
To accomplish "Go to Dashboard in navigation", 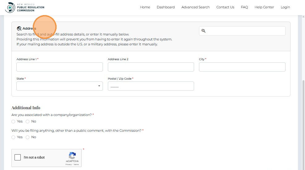I will [166, 7].
